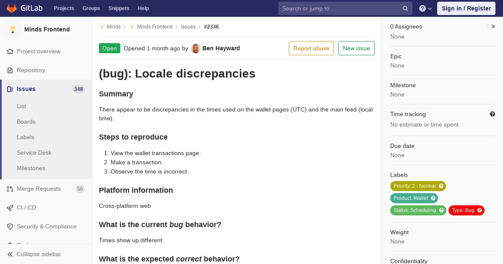Click the Issues breadcrumb link
The height and width of the screenshot is (264, 503).
click(x=188, y=27)
